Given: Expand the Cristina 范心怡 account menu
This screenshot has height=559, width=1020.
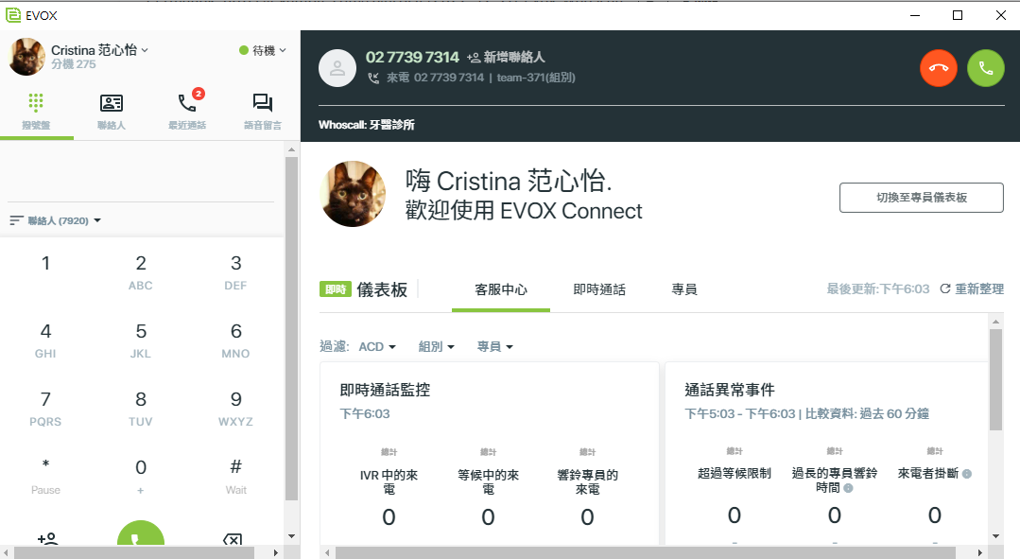Looking at the screenshot, I should click(99, 50).
